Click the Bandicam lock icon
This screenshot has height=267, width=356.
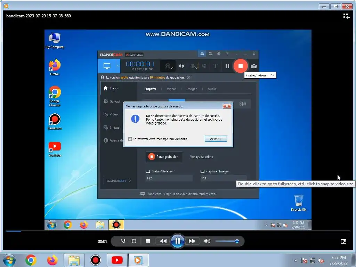pos(202,54)
